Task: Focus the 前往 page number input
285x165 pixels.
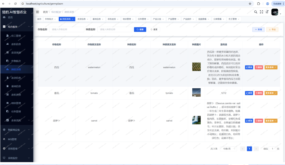Action: (273, 149)
